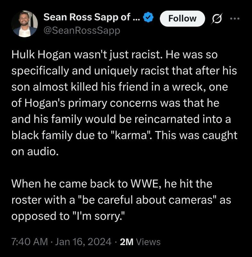The image size is (252, 257).
Task: Click the Views label
Action: [x=148, y=241]
